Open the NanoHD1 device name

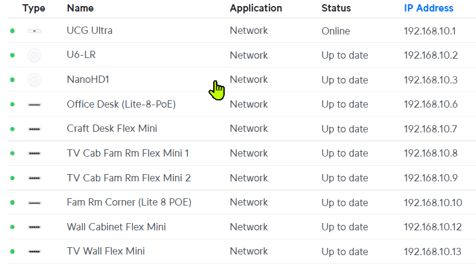tap(88, 80)
